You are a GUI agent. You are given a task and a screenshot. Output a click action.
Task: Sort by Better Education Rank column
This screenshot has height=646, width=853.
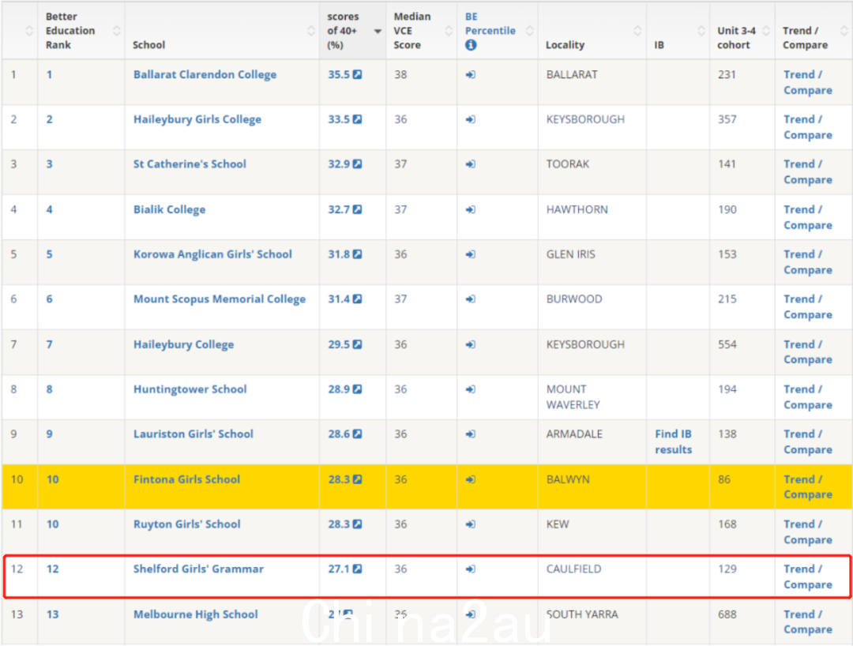point(116,31)
